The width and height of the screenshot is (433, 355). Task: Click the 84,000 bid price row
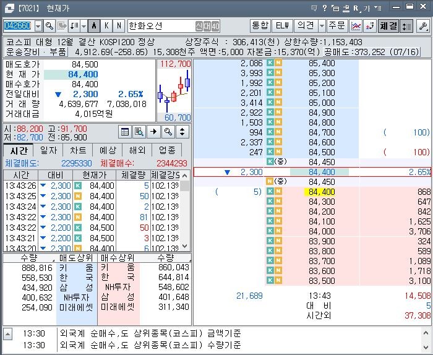click(322, 231)
